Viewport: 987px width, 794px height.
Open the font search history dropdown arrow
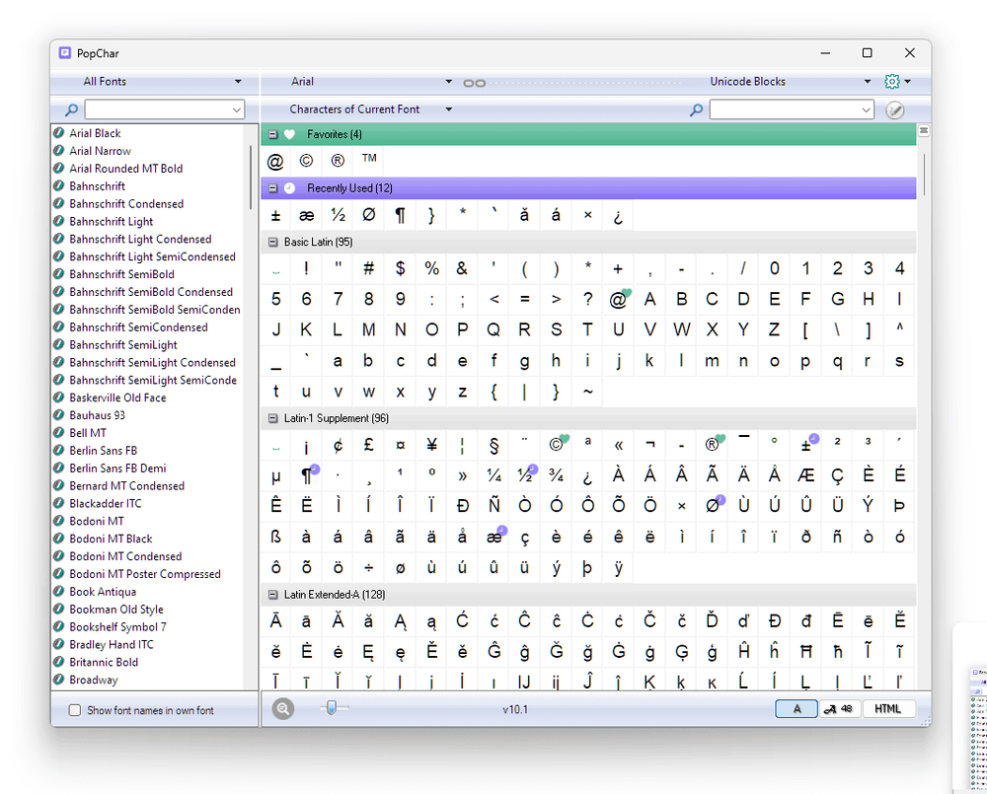237,110
